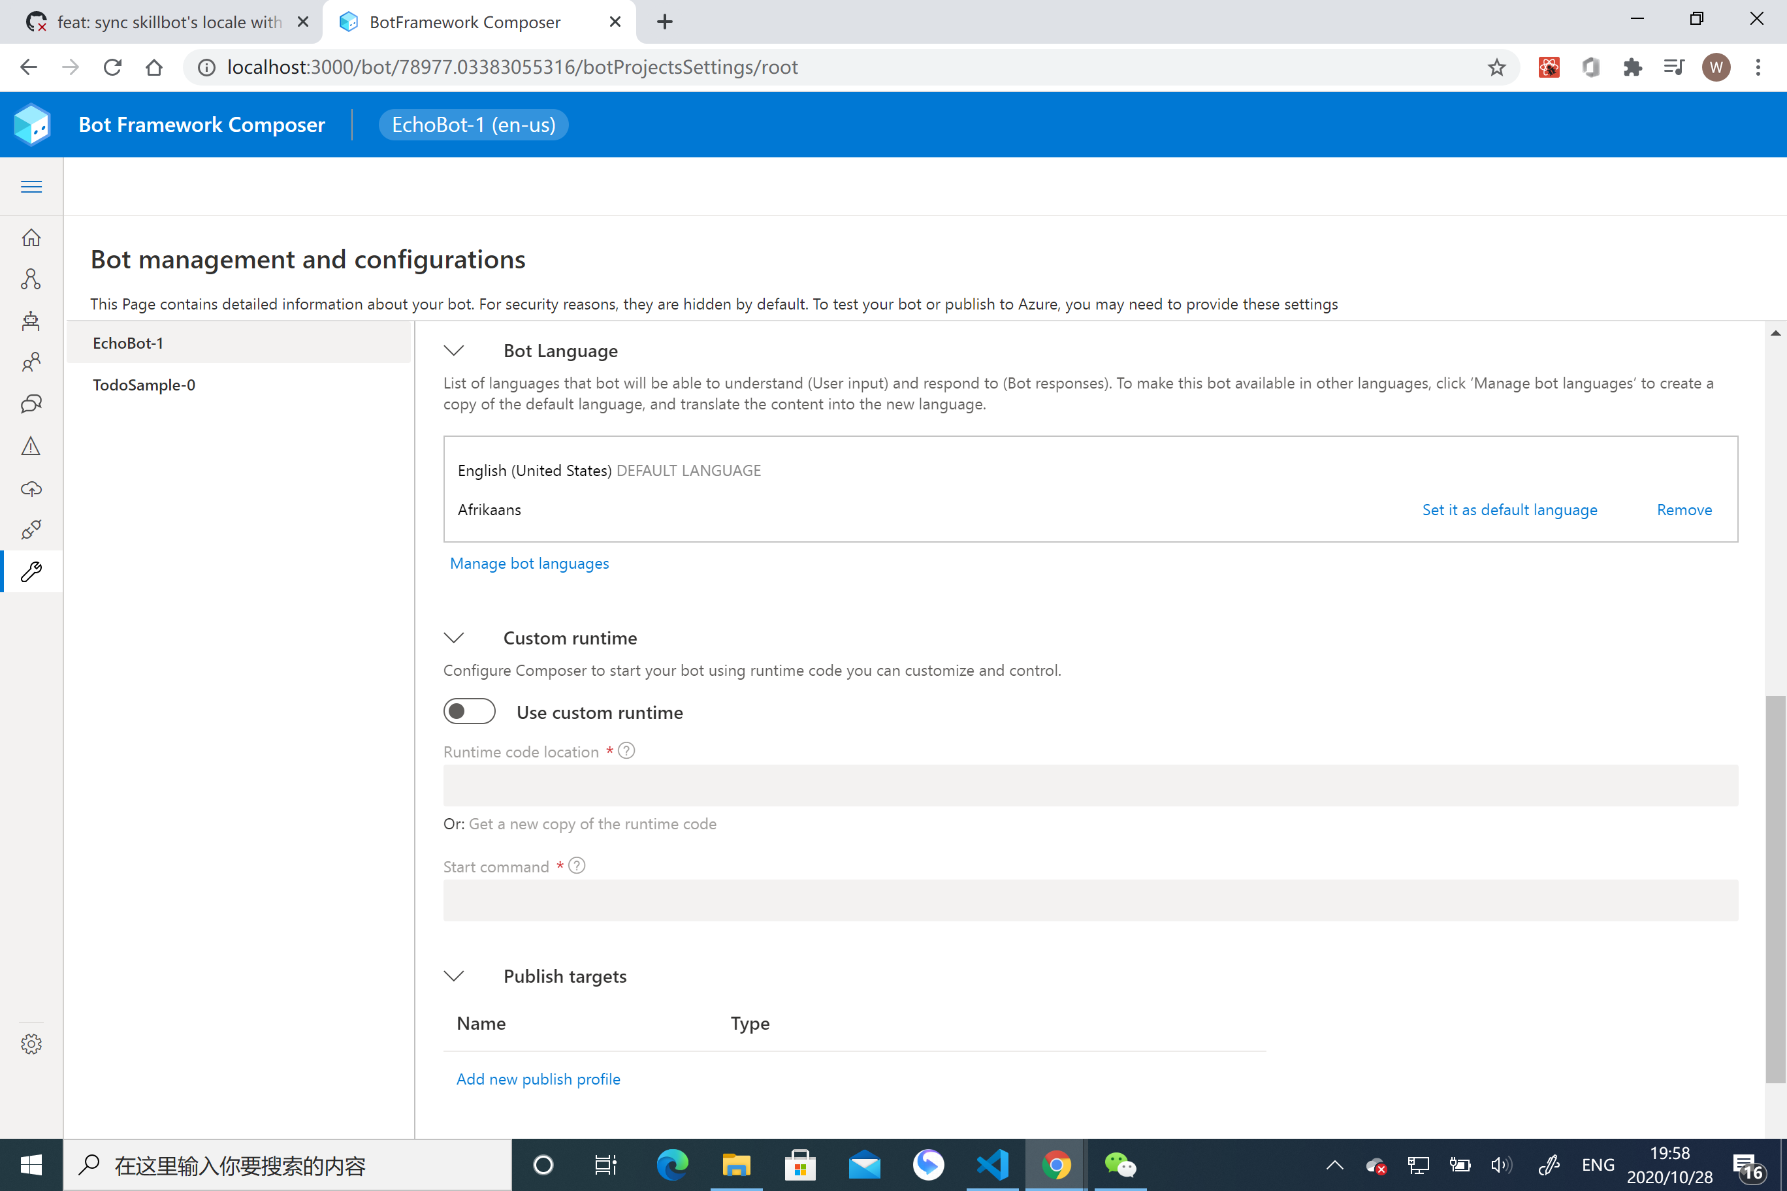This screenshot has height=1191, width=1787.
Task: Expand the hamburger navigation menu
Action: coord(31,187)
